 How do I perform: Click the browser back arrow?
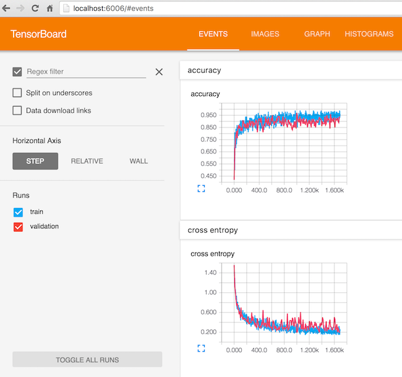coord(6,9)
